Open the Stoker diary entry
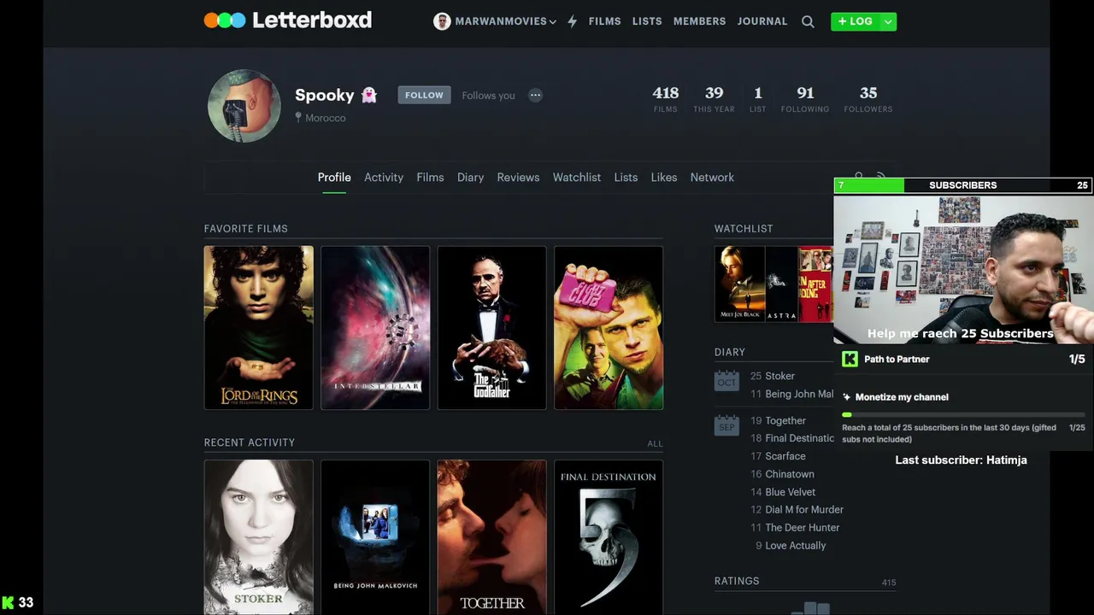Image resolution: width=1094 pixels, height=615 pixels. [x=779, y=376]
